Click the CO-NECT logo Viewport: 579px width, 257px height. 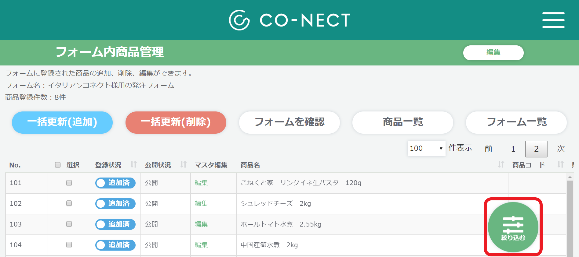click(289, 20)
